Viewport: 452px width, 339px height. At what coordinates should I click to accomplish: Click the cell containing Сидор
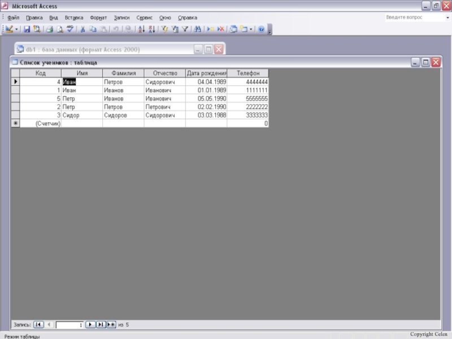coord(82,115)
